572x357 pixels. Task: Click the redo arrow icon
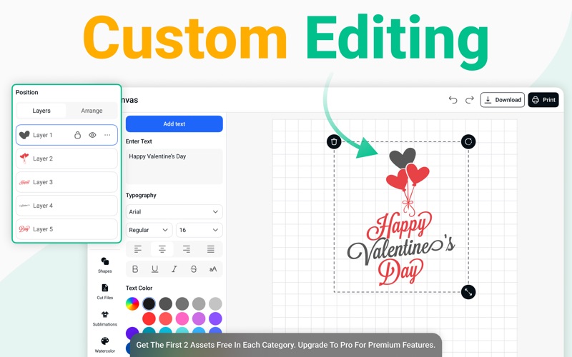click(x=470, y=100)
